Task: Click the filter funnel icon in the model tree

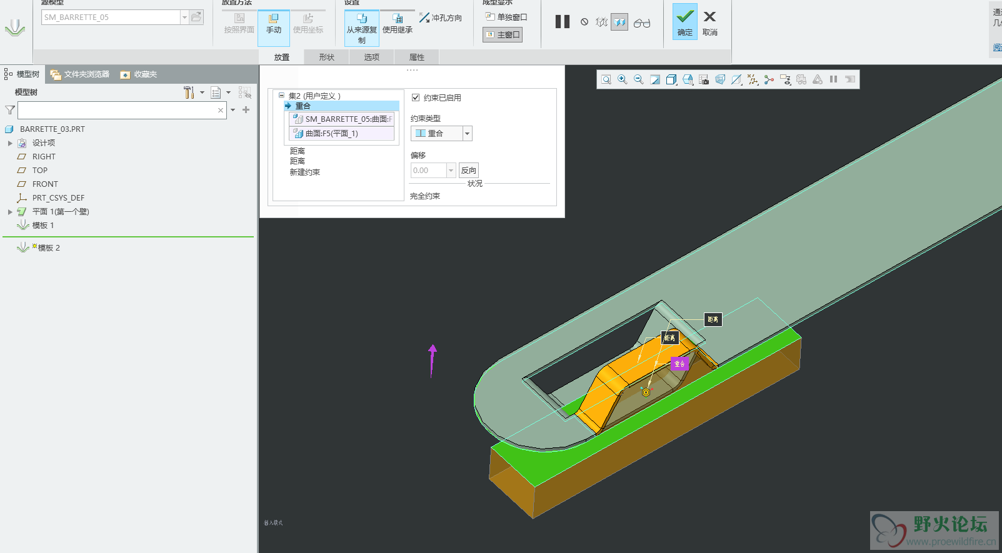Action: 10,110
